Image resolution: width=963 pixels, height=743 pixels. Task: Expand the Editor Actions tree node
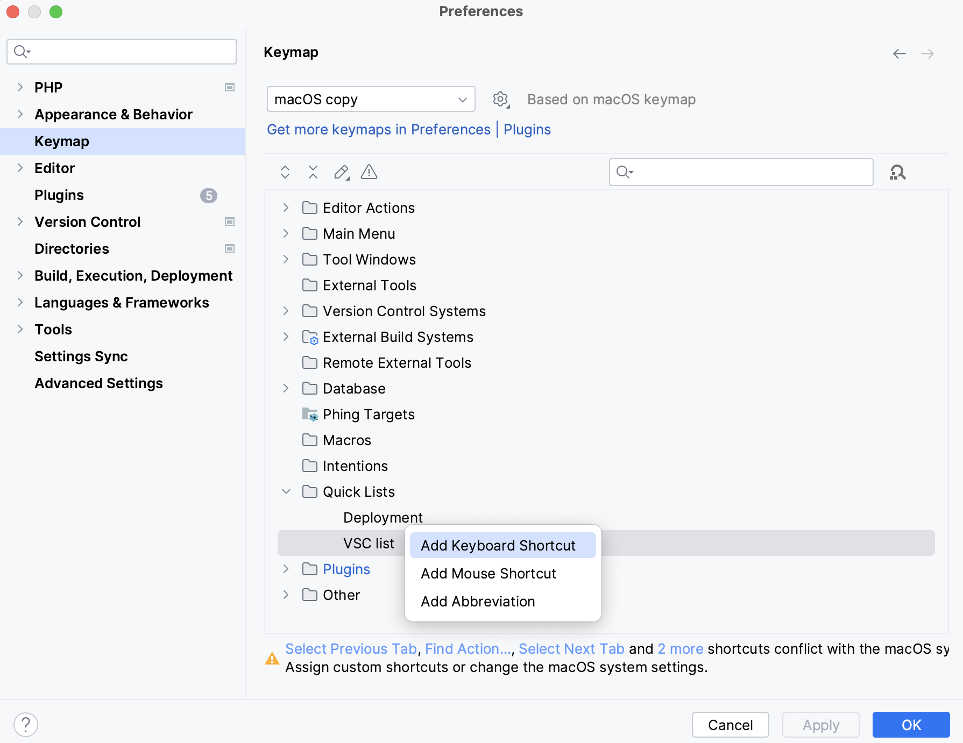point(285,208)
